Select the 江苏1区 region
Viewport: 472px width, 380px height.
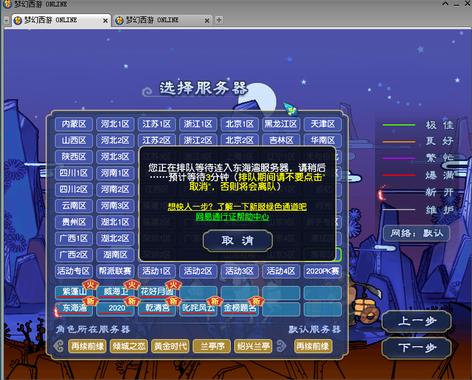pyautogui.click(x=157, y=124)
